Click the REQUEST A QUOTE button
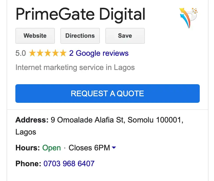The width and height of the screenshot is (214, 181). [108, 94]
